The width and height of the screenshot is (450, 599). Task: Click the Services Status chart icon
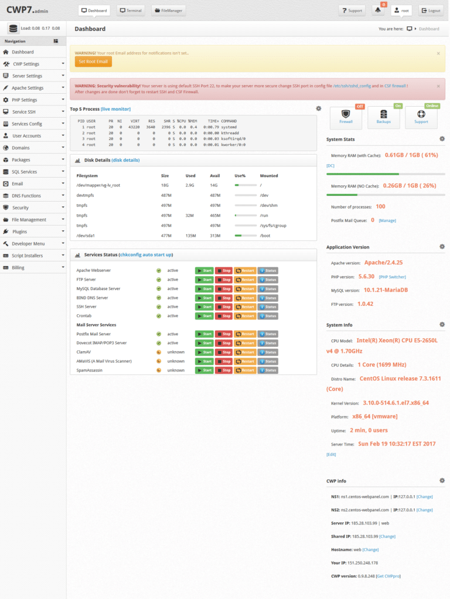[77, 255]
